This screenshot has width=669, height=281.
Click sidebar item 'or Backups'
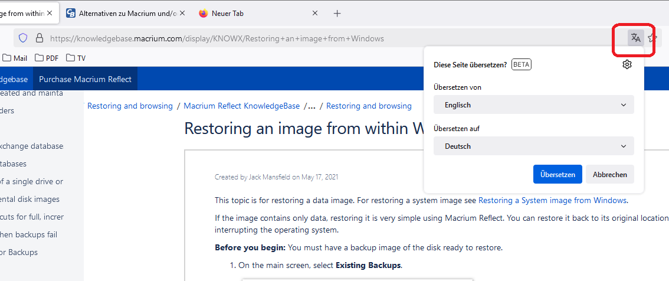coord(19,252)
